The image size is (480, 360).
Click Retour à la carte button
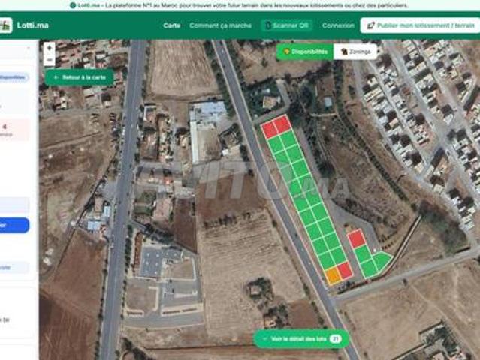[x=80, y=77]
